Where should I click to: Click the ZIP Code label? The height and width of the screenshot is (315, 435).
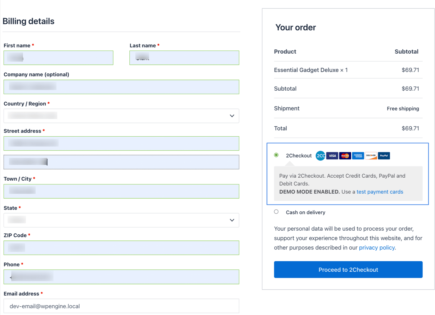(x=15, y=235)
